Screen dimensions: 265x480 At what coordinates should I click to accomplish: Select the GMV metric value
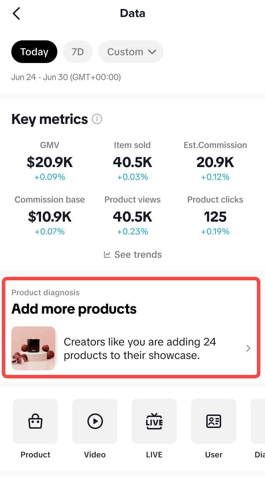click(x=50, y=162)
